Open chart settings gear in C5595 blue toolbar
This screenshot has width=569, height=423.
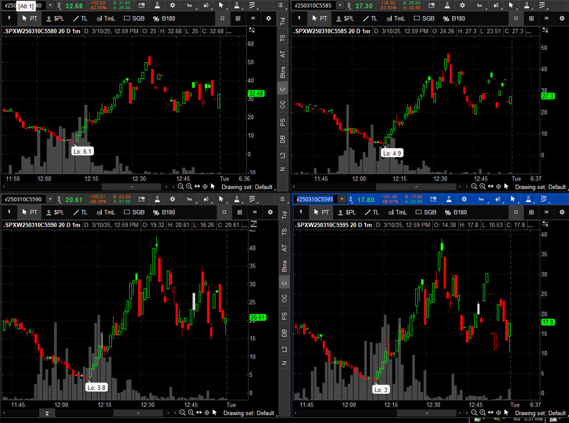(464, 199)
